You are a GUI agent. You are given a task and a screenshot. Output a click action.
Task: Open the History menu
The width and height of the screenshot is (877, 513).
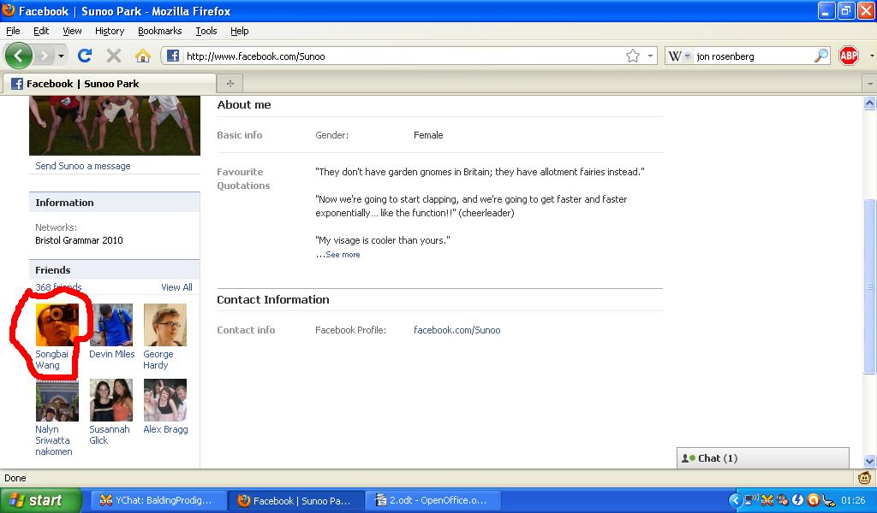(x=110, y=31)
